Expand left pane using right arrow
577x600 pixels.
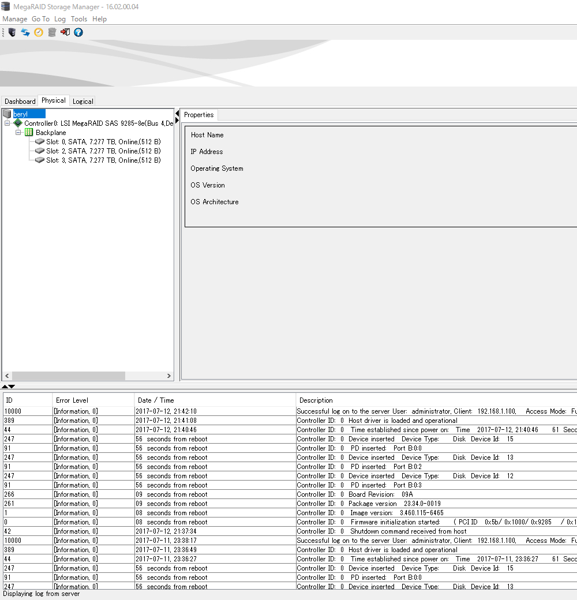177,121
